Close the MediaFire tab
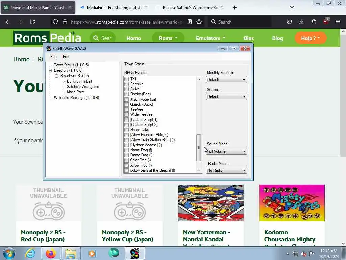Screen dimensions: 346x260 click(x=146, y=7)
